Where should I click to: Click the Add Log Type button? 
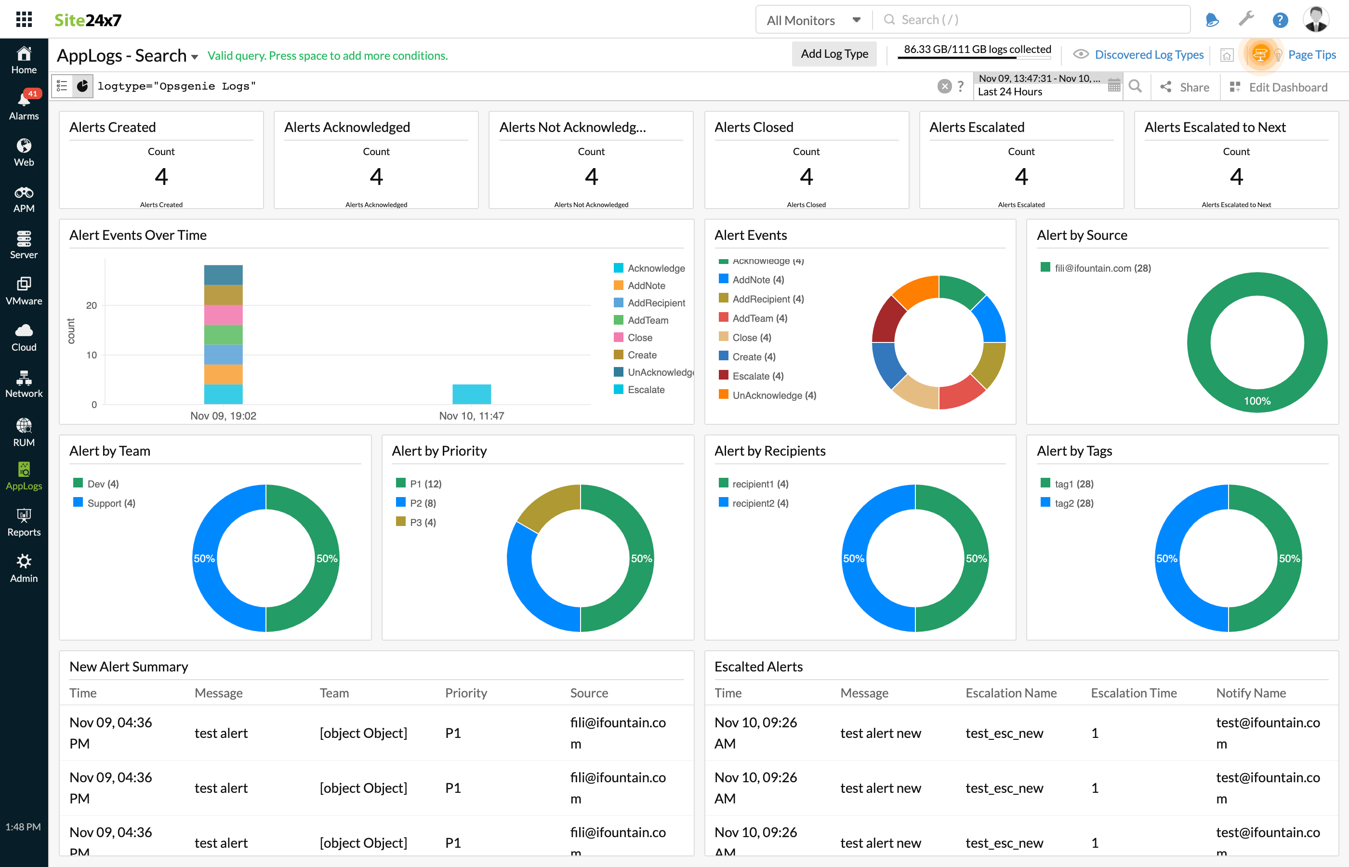[834, 53]
